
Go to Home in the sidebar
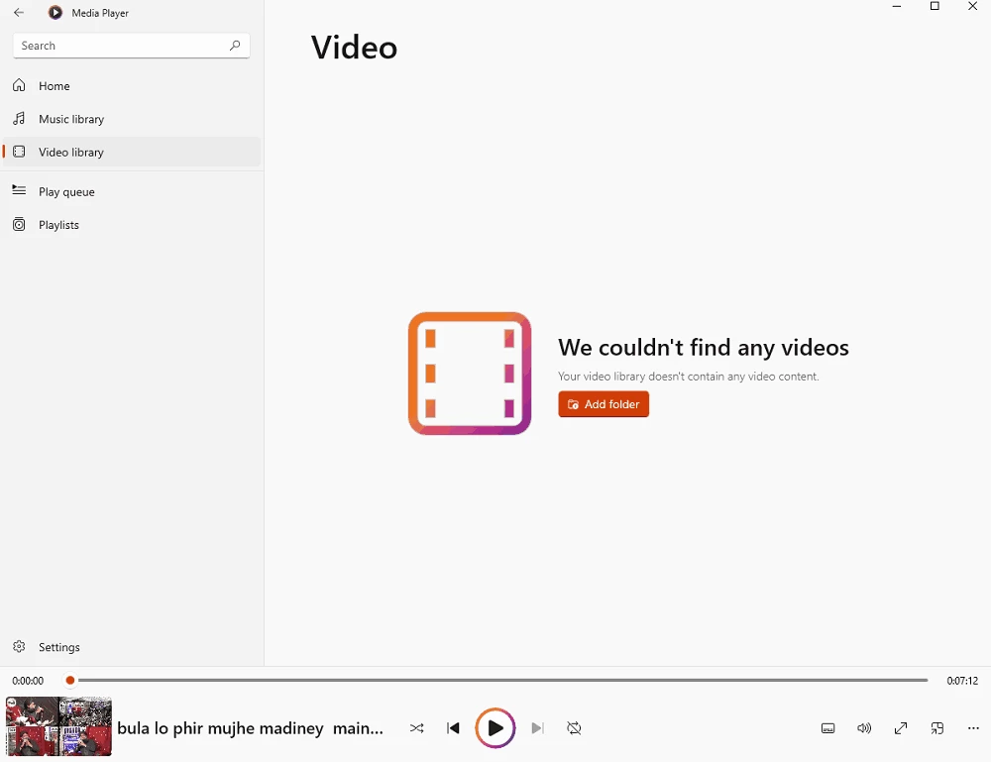(x=55, y=86)
